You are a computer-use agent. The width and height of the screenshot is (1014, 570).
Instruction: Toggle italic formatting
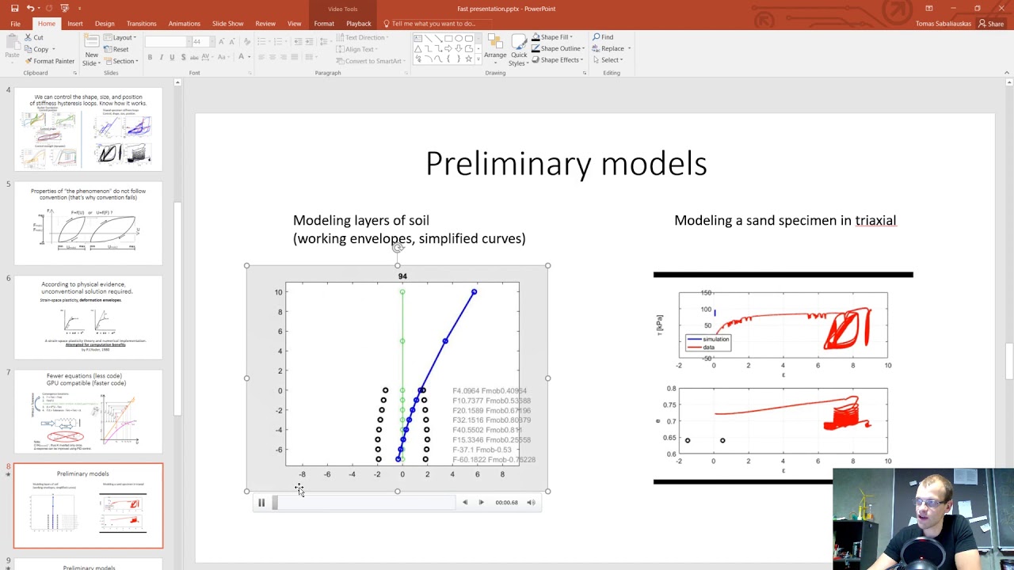tap(161, 57)
